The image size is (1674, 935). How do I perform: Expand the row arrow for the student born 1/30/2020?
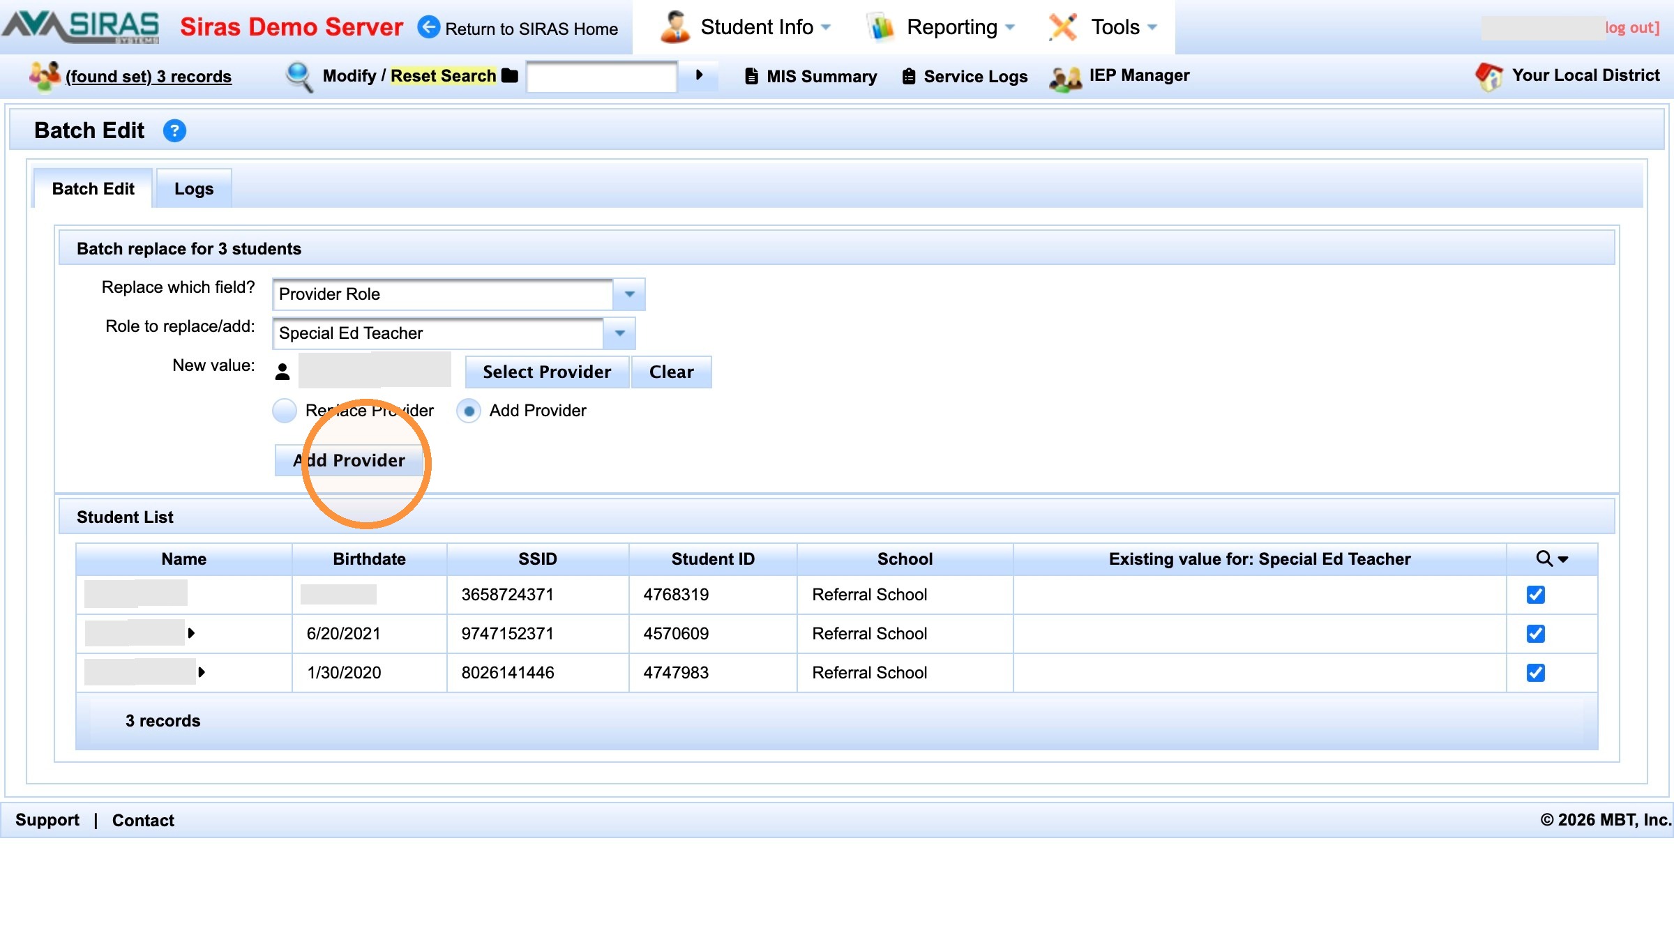[x=202, y=672]
